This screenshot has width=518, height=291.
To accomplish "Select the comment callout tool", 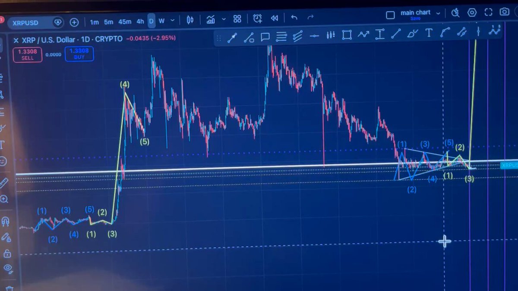I will click(265, 37).
